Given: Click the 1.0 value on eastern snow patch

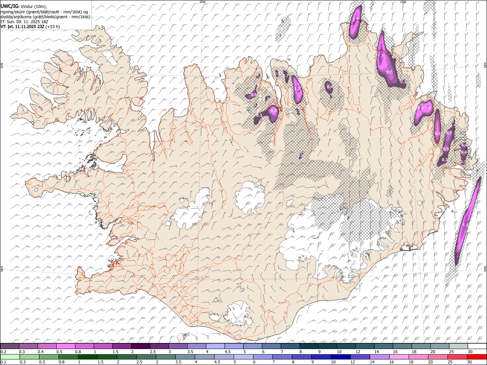Looking at the screenshot, I should click(x=428, y=108).
